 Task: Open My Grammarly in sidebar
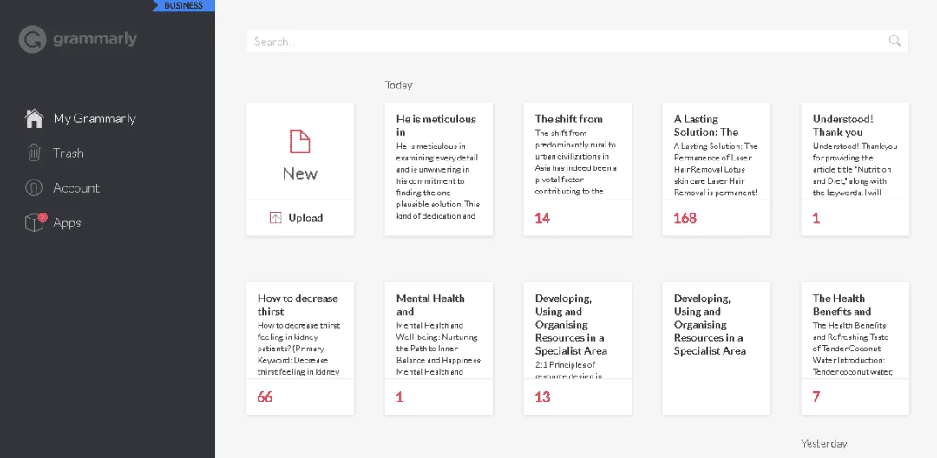click(x=95, y=118)
